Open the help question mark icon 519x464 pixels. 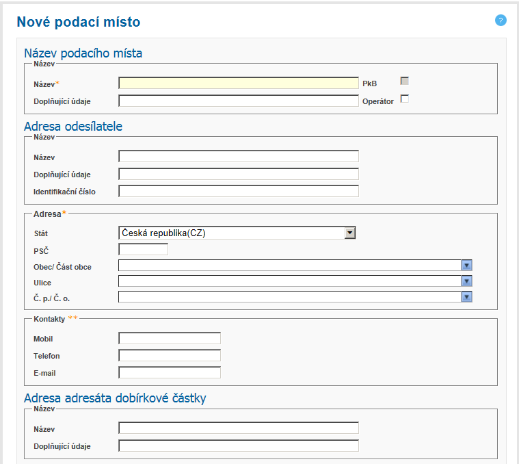(x=501, y=21)
